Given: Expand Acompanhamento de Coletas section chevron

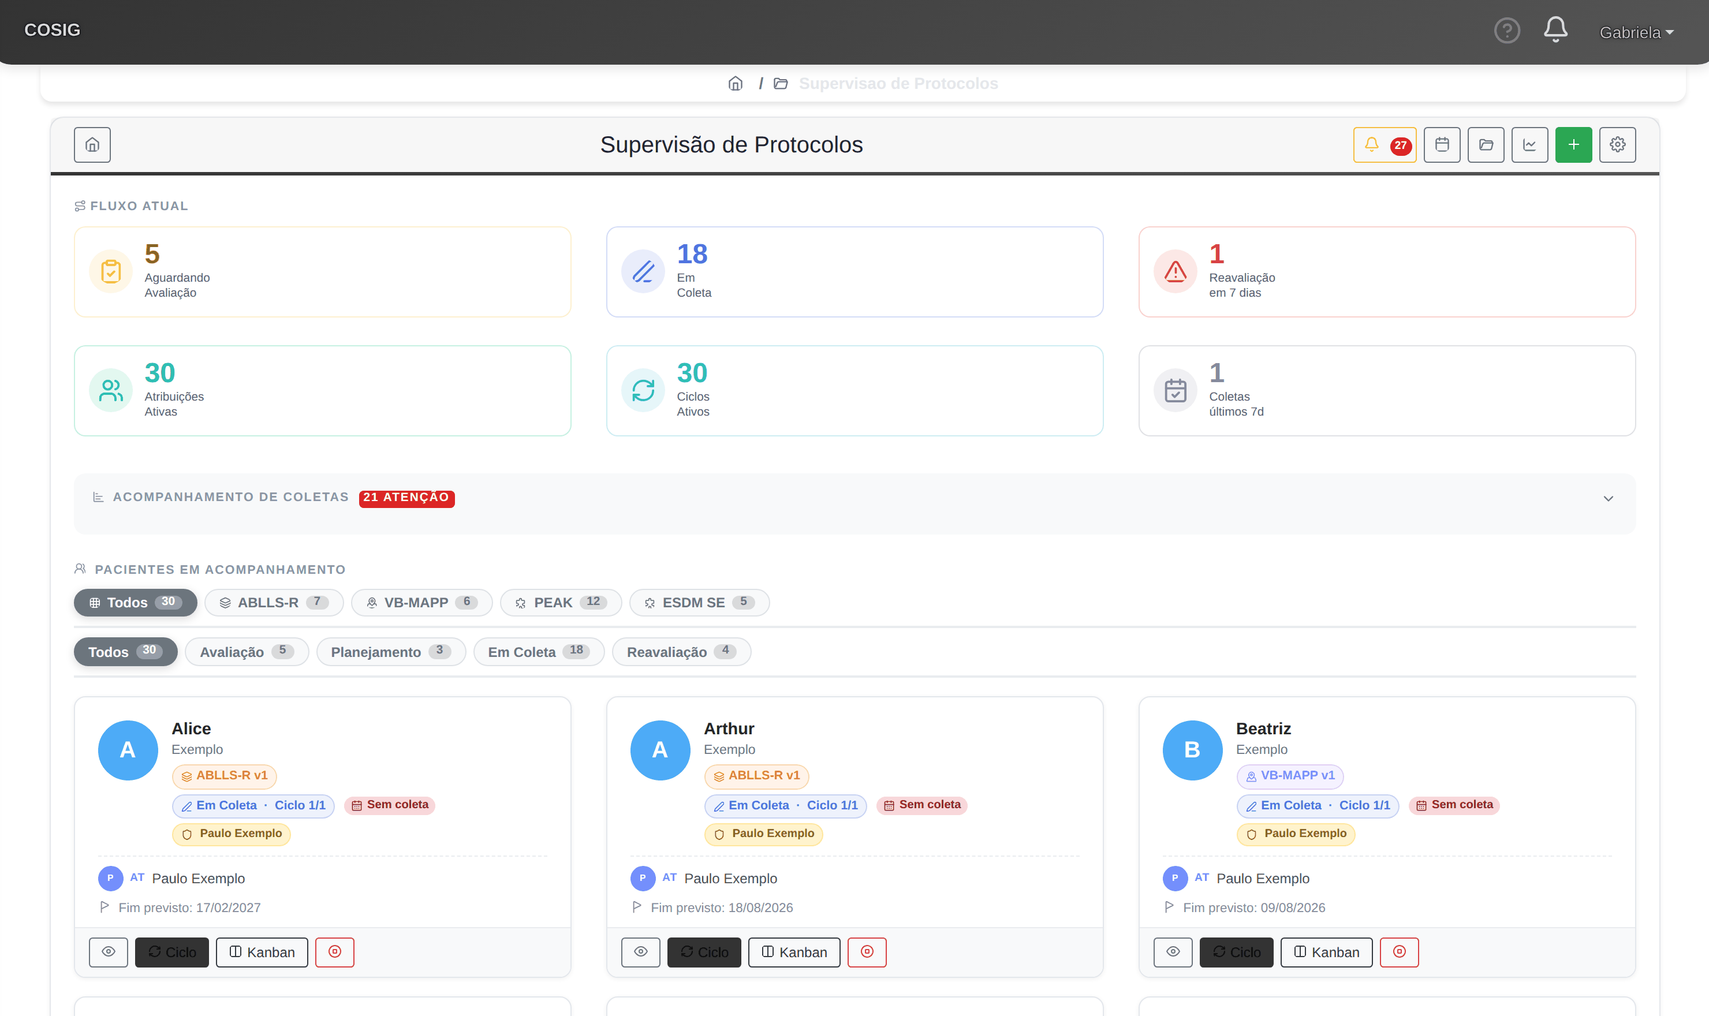Looking at the screenshot, I should point(1607,498).
